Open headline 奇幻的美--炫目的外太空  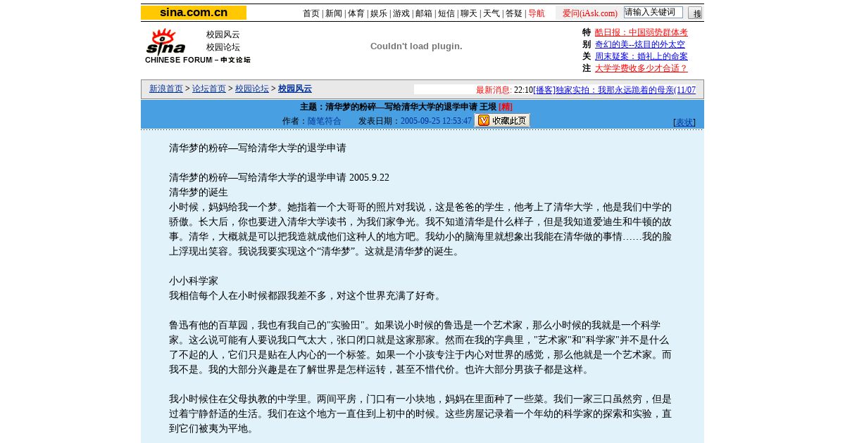coord(640,44)
